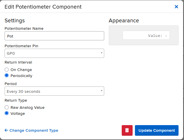The width and height of the screenshot is (184, 140).
Task: Click the Potentiometer Name label
Action: [x=24, y=28]
